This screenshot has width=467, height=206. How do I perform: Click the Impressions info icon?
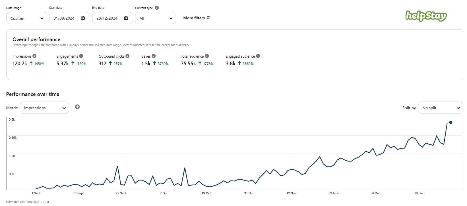pos(34,56)
